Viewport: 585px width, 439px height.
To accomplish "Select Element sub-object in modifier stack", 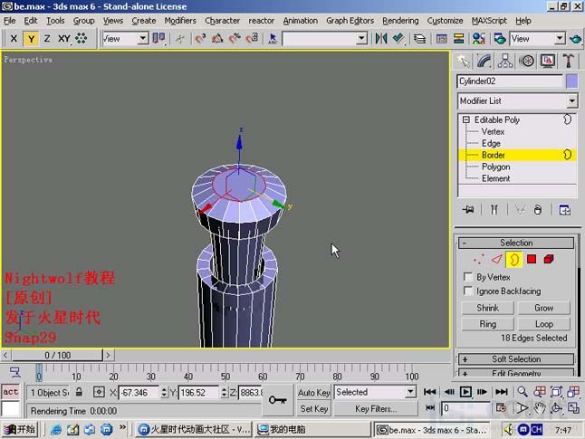I will 496,178.
